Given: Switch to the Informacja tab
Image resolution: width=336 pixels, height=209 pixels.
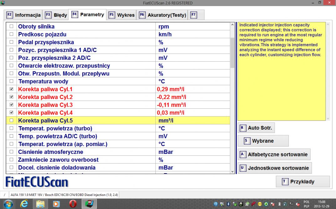Looking at the screenshot, I should pyautogui.click(x=23, y=15).
